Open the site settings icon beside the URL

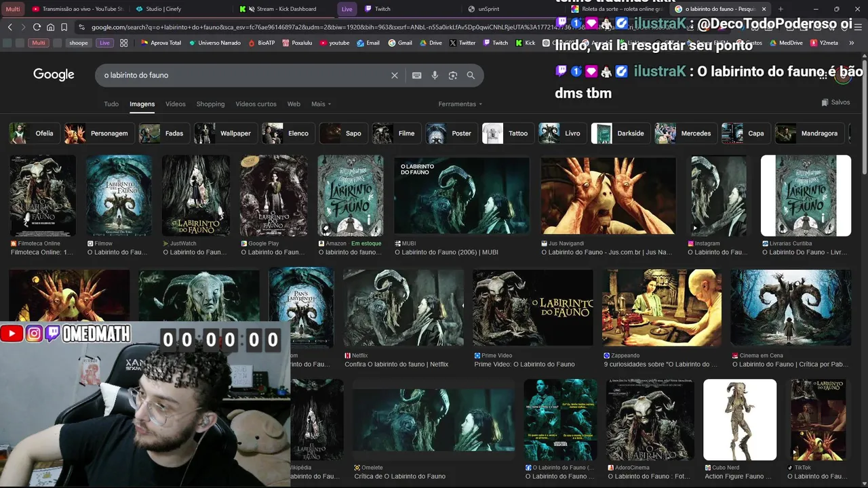click(81, 27)
